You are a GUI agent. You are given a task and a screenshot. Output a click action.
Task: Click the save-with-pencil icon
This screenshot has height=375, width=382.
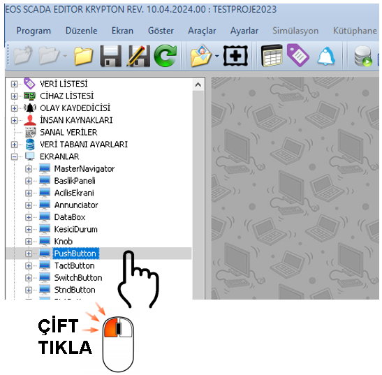[138, 56]
